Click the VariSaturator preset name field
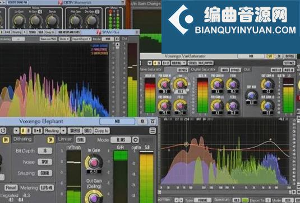 pyautogui.click(x=251, y=56)
